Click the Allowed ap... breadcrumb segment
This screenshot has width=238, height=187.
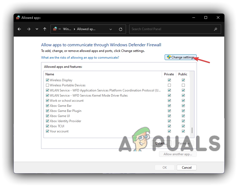[x=86, y=29]
